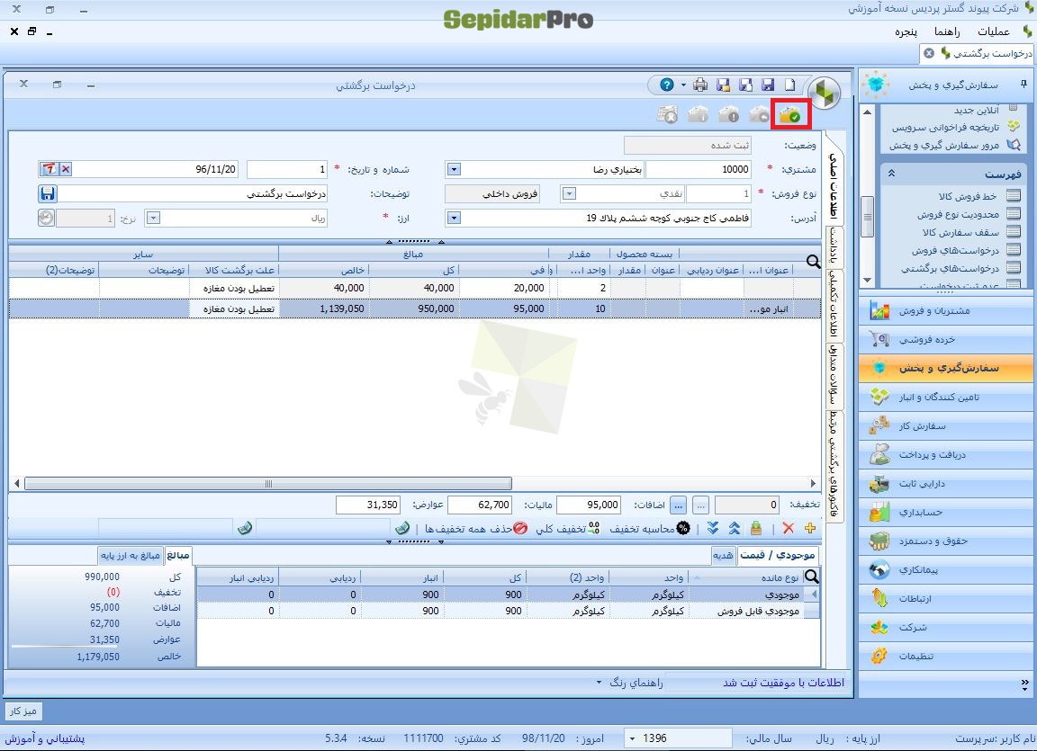
Task: Open the blue help question mark icon
Action: (667, 85)
